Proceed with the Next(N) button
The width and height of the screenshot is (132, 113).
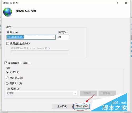pos(82,106)
